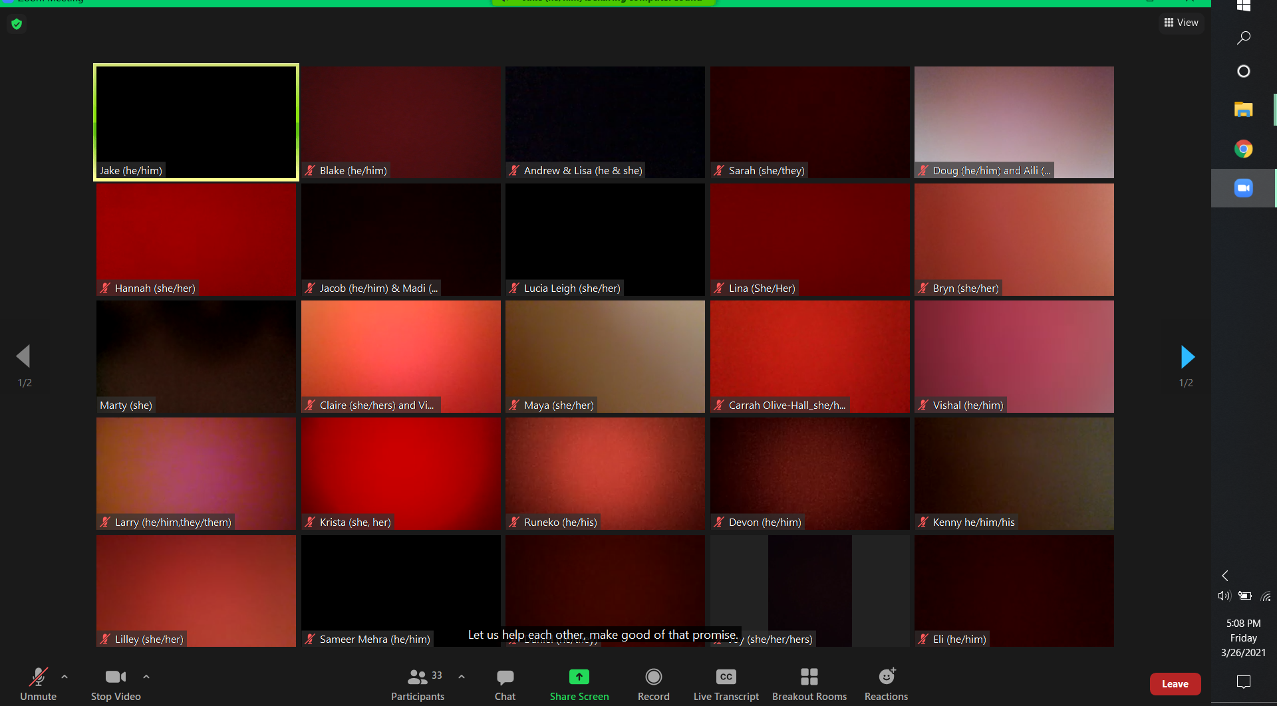The image size is (1277, 706).
Task: Open Windows taskbar search
Action: click(x=1243, y=38)
